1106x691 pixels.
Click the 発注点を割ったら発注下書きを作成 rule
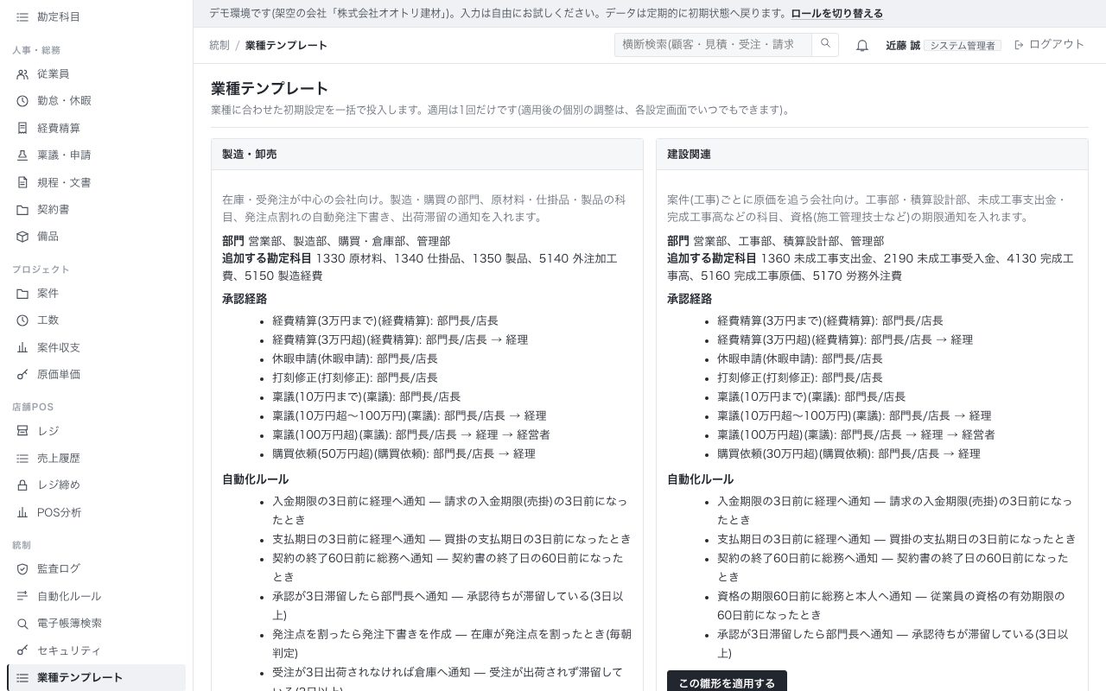click(452, 643)
